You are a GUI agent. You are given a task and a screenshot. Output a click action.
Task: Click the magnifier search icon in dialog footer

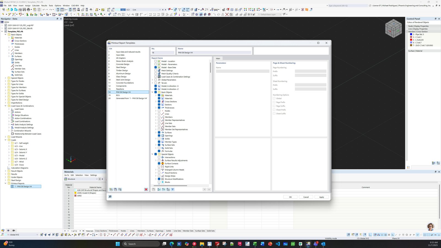[110, 196]
